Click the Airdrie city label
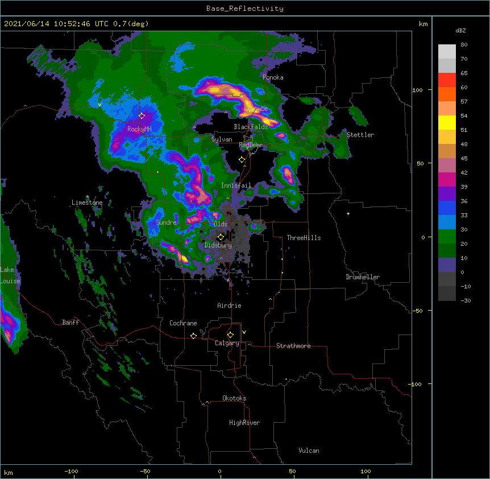The image size is (490, 479). 229,305
